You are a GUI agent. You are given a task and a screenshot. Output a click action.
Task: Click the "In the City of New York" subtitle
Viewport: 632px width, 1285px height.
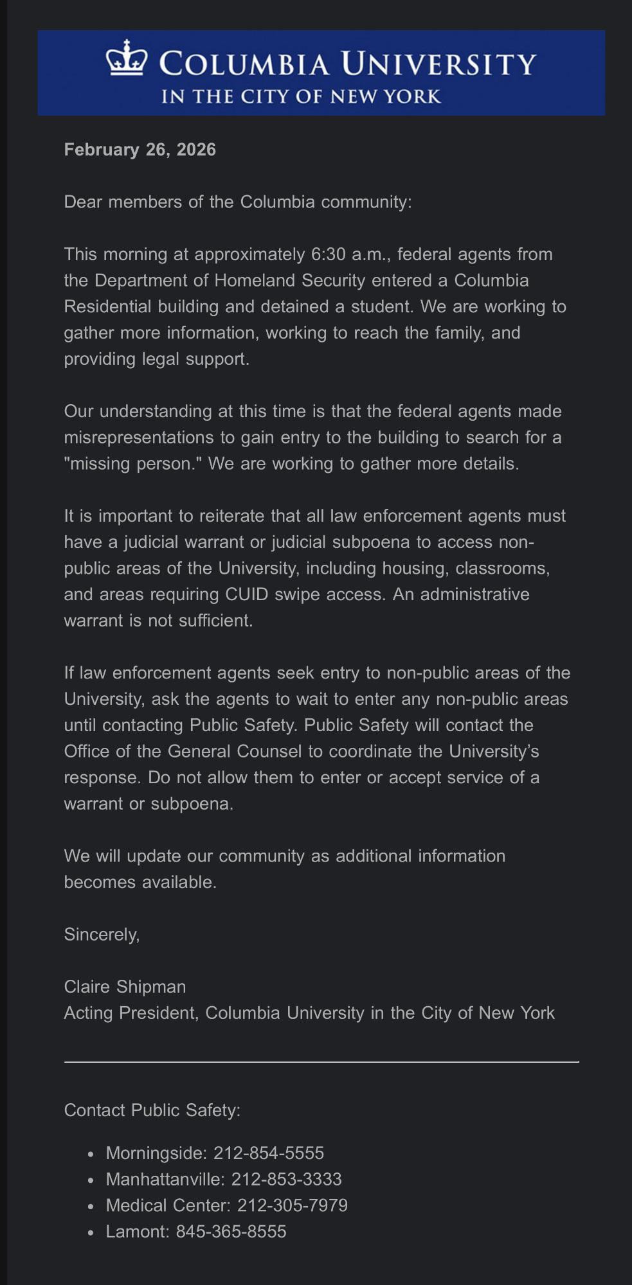(301, 97)
